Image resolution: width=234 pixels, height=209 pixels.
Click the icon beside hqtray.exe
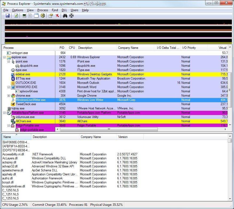tap(9, 109)
